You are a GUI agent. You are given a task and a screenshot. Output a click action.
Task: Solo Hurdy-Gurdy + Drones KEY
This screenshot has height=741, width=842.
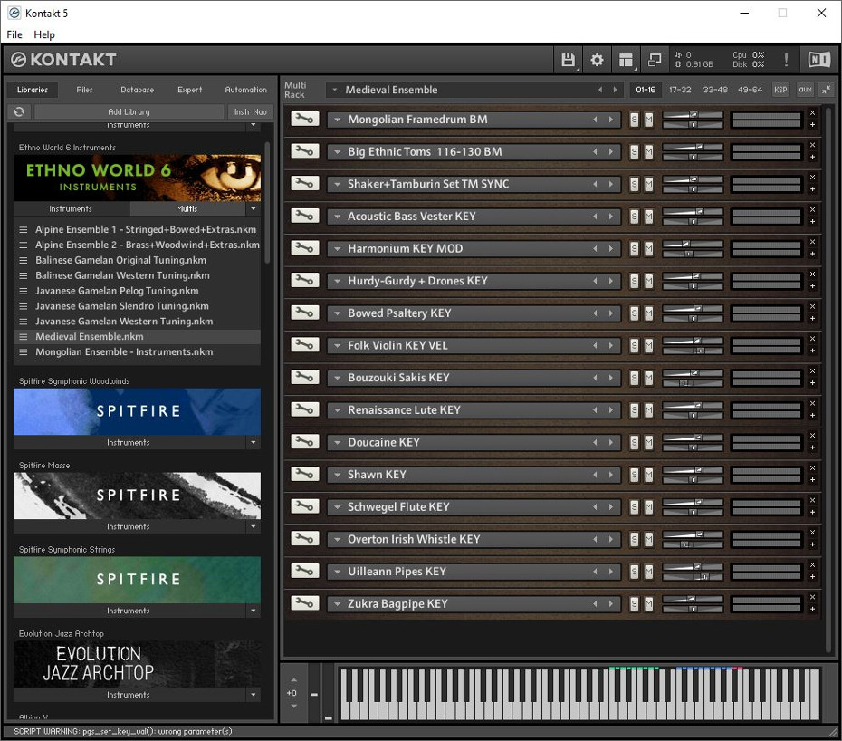point(634,281)
